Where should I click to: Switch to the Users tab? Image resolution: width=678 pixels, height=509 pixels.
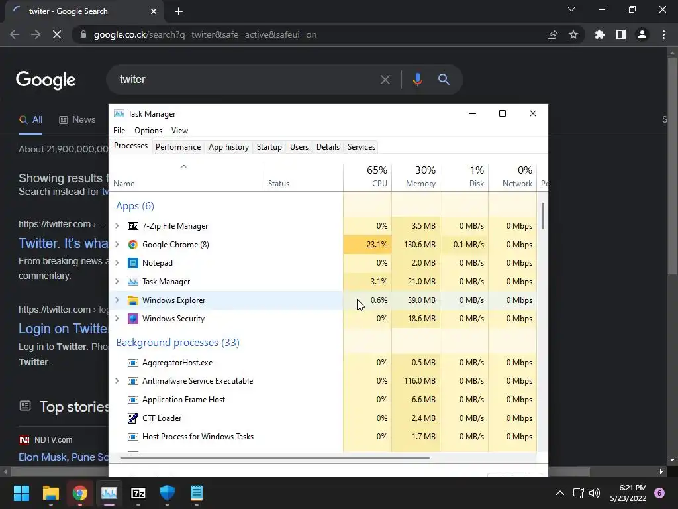point(299,147)
